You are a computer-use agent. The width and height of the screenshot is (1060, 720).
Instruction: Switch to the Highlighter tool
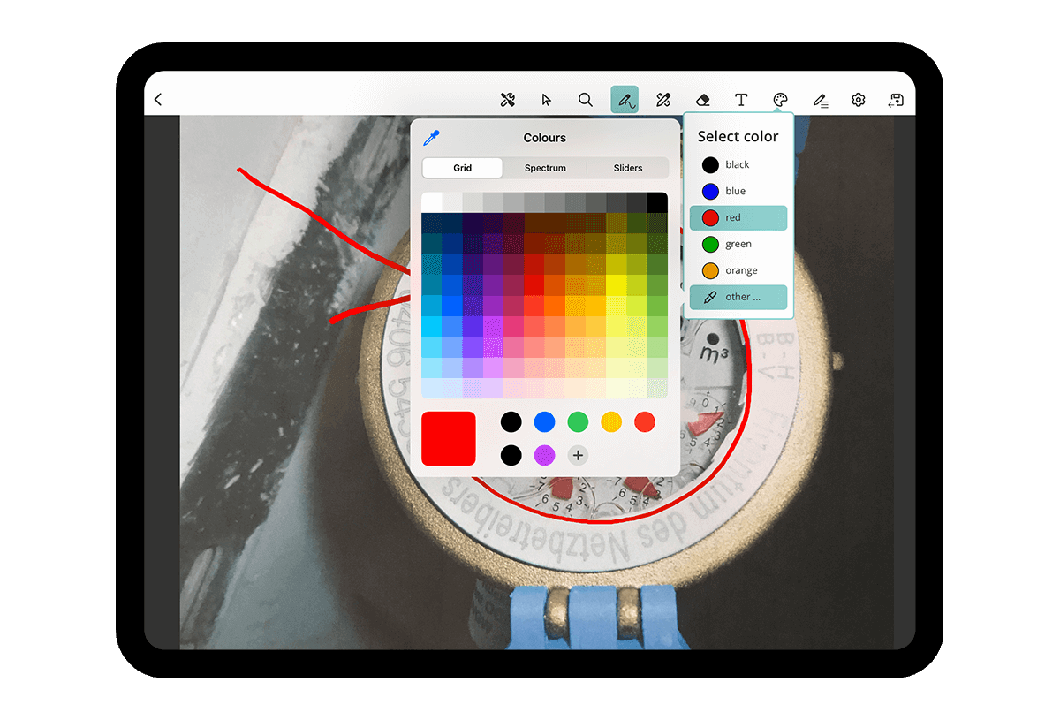tap(663, 100)
